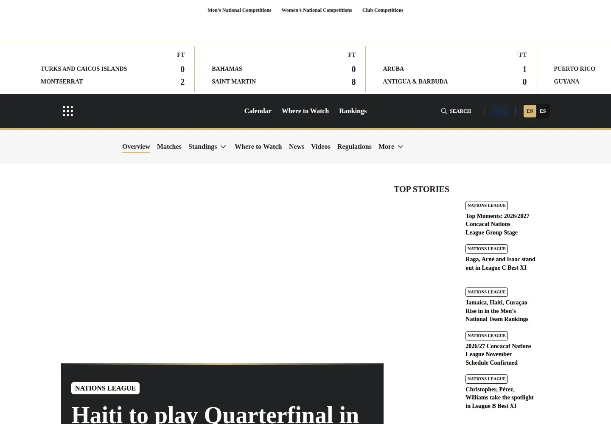Click Nations League tag above Top Moments story

click(487, 206)
